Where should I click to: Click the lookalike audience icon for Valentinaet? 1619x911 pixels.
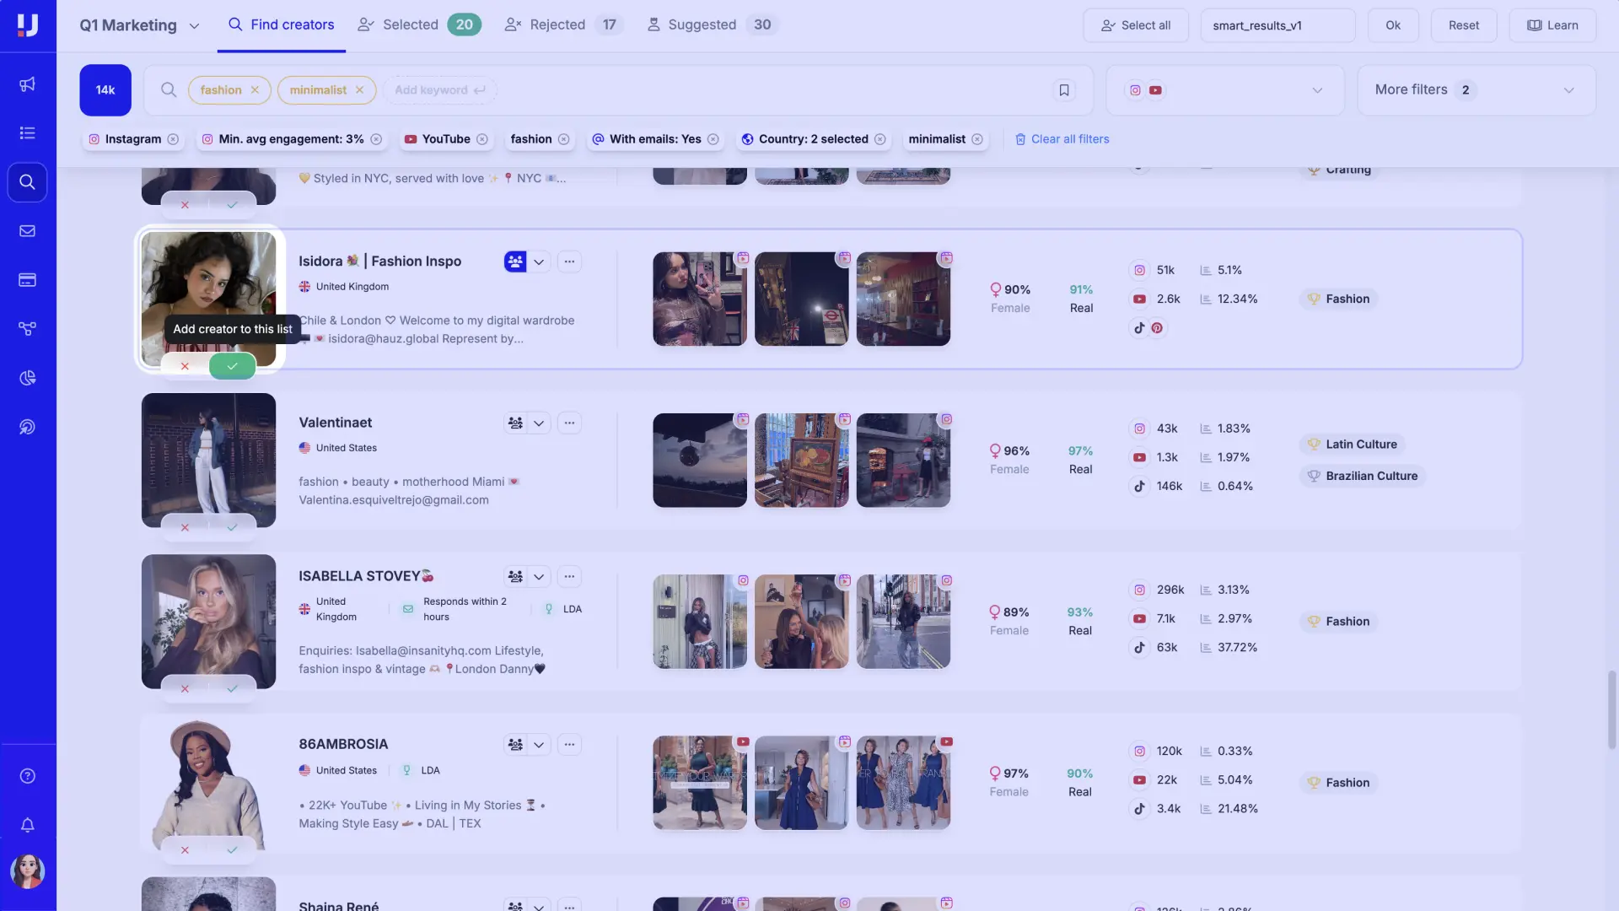pos(515,423)
